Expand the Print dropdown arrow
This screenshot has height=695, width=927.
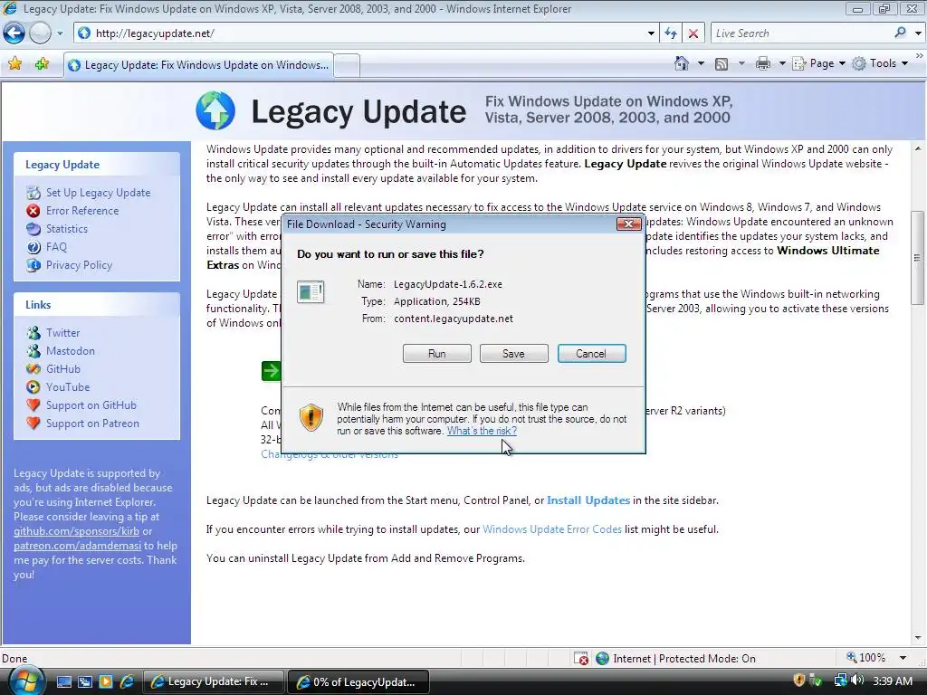[x=782, y=63]
